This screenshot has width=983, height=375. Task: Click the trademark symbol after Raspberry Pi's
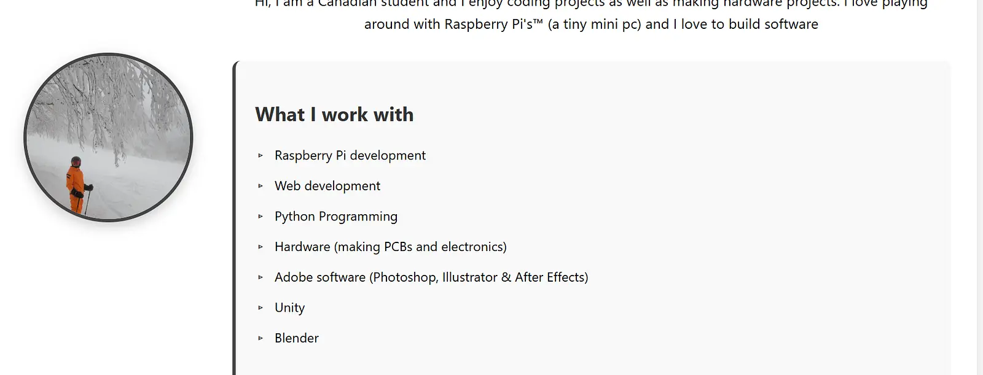pos(538,22)
